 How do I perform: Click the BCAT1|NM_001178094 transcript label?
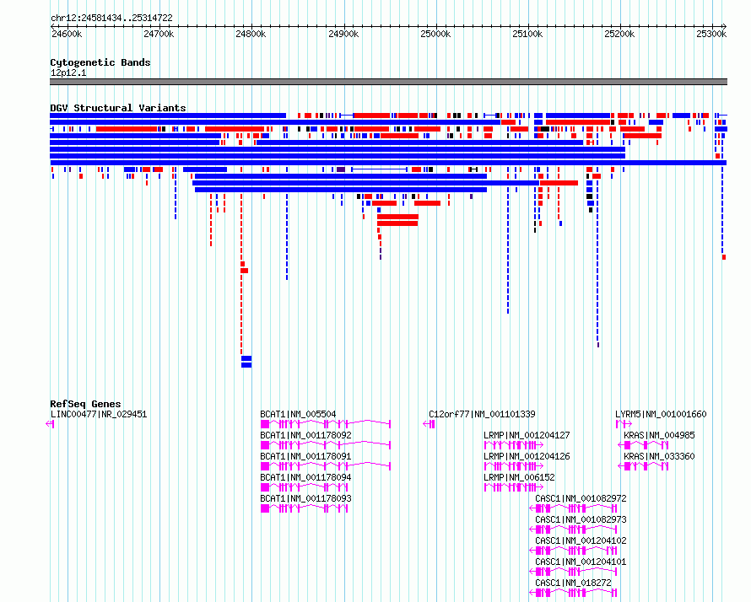click(305, 477)
